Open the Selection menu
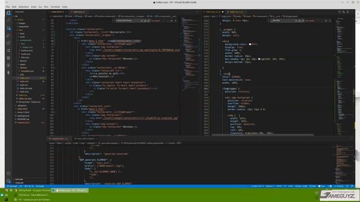This screenshot has width=360, height=202. click(x=24, y=7)
